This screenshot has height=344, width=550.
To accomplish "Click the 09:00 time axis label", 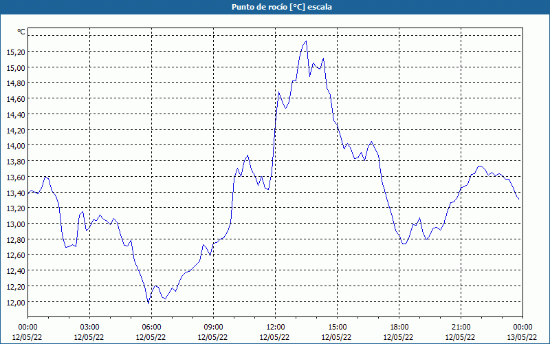I will [213, 327].
